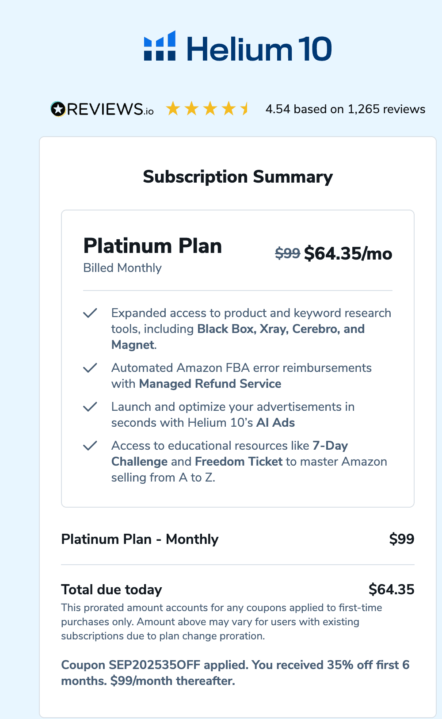Image resolution: width=442 pixels, height=719 pixels.
Task: Click the checkmark beside AI Ads feature
Action: point(90,407)
